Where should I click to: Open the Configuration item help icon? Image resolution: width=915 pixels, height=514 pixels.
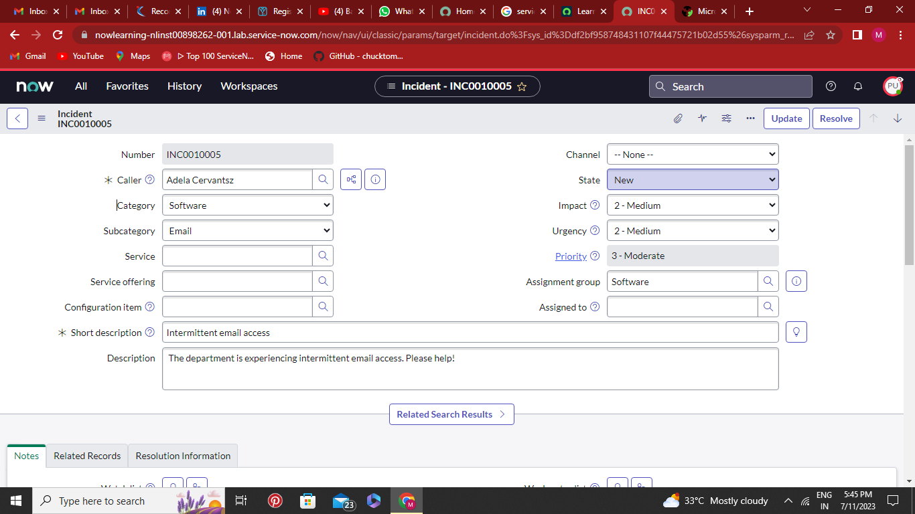pyautogui.click(x=149, y=307)
